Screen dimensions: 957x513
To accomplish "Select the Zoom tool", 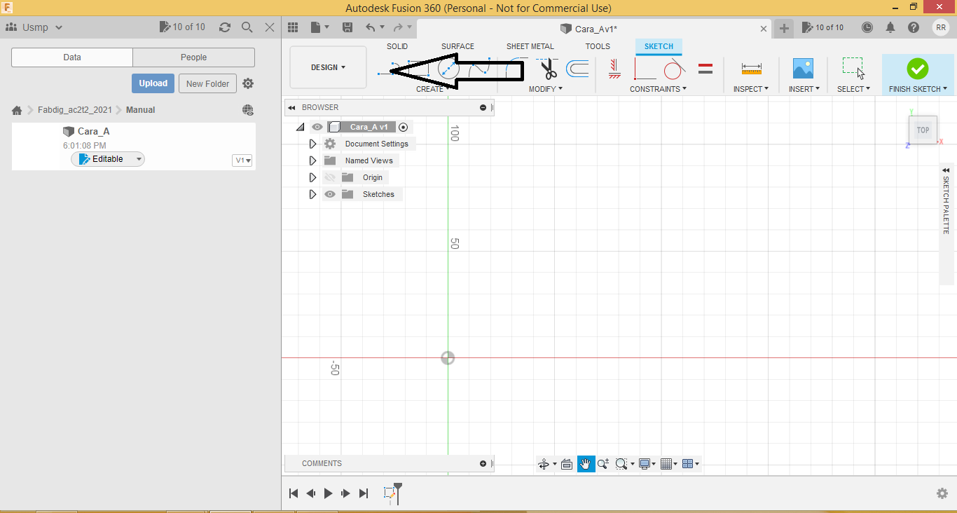I will pos(603,464).
